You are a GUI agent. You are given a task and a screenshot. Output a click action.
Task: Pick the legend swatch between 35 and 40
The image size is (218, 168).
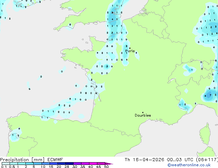[85, 164]
